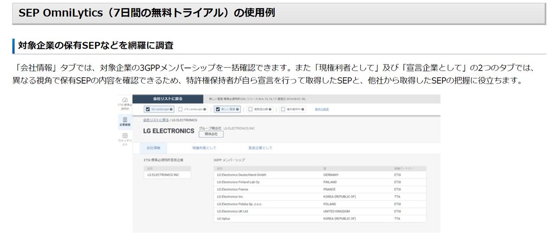Click help icon beside 5G Landscape
Screen dimensions: 557x235
coord(171,110)
